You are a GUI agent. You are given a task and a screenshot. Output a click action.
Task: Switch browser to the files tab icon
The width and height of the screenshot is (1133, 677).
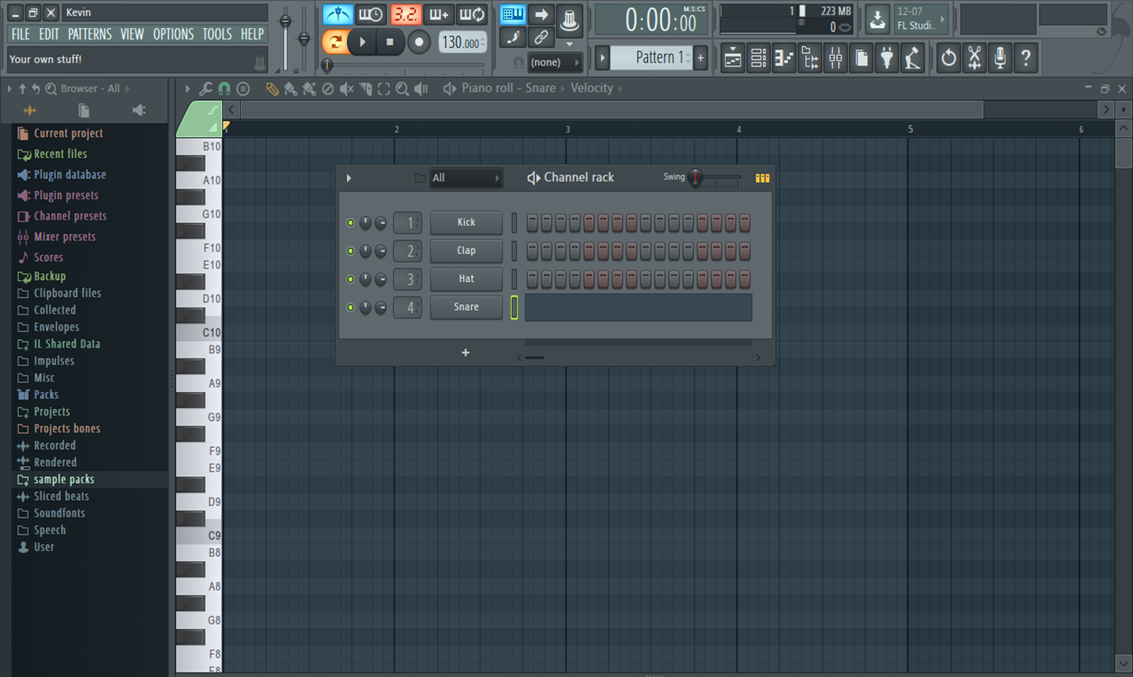[x=83, y=111]
